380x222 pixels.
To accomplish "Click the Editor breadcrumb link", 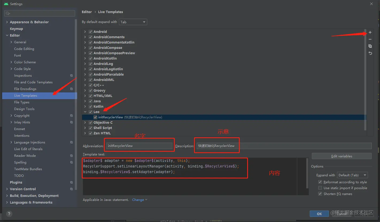I will [x=87, y=12].
